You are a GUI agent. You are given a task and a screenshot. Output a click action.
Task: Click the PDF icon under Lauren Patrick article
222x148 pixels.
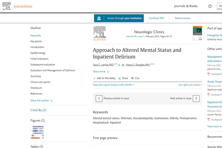(209, 120)
